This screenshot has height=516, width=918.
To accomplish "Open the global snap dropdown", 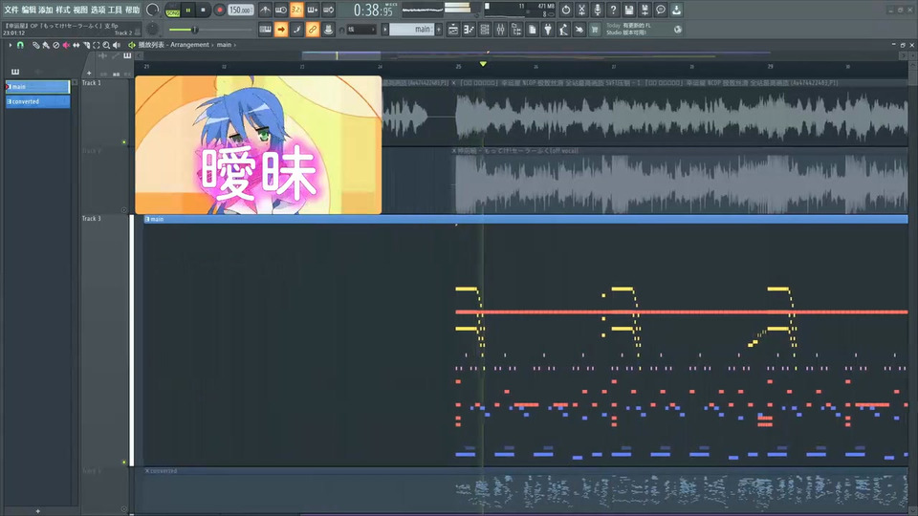I will [x=361, y=30].
